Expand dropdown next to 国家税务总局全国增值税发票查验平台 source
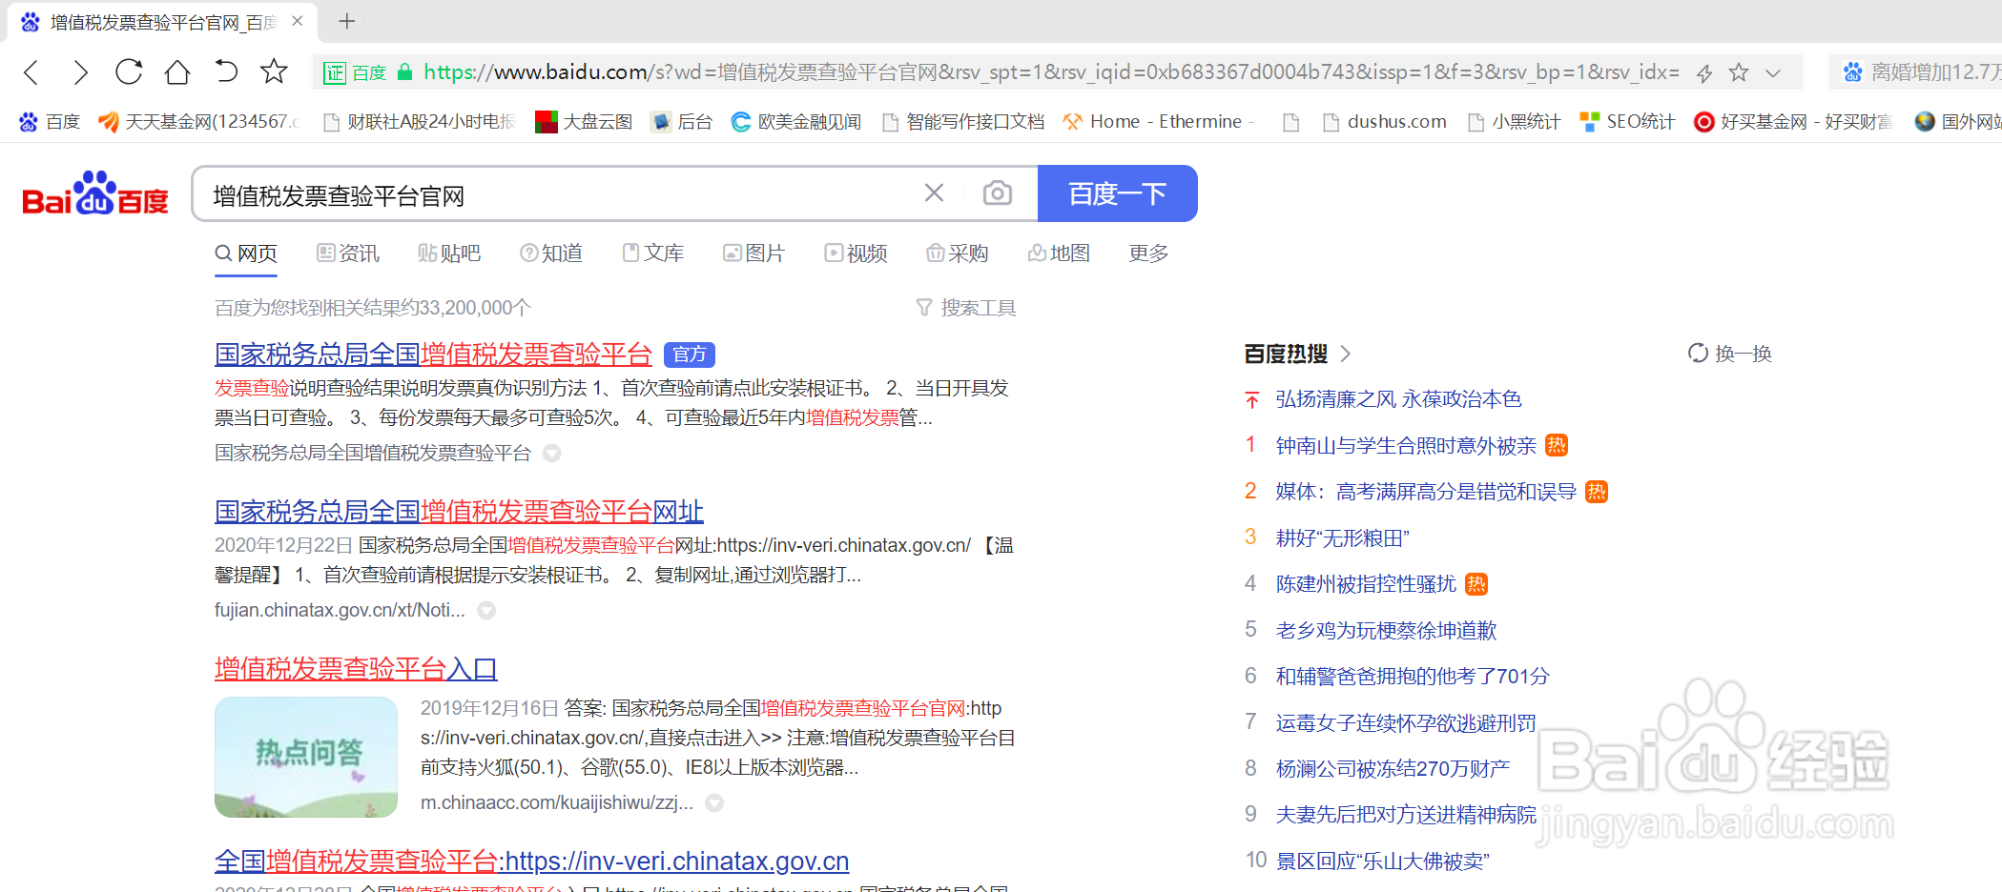The width and height of the screenshot is (2002, 892). click(551, 454)
